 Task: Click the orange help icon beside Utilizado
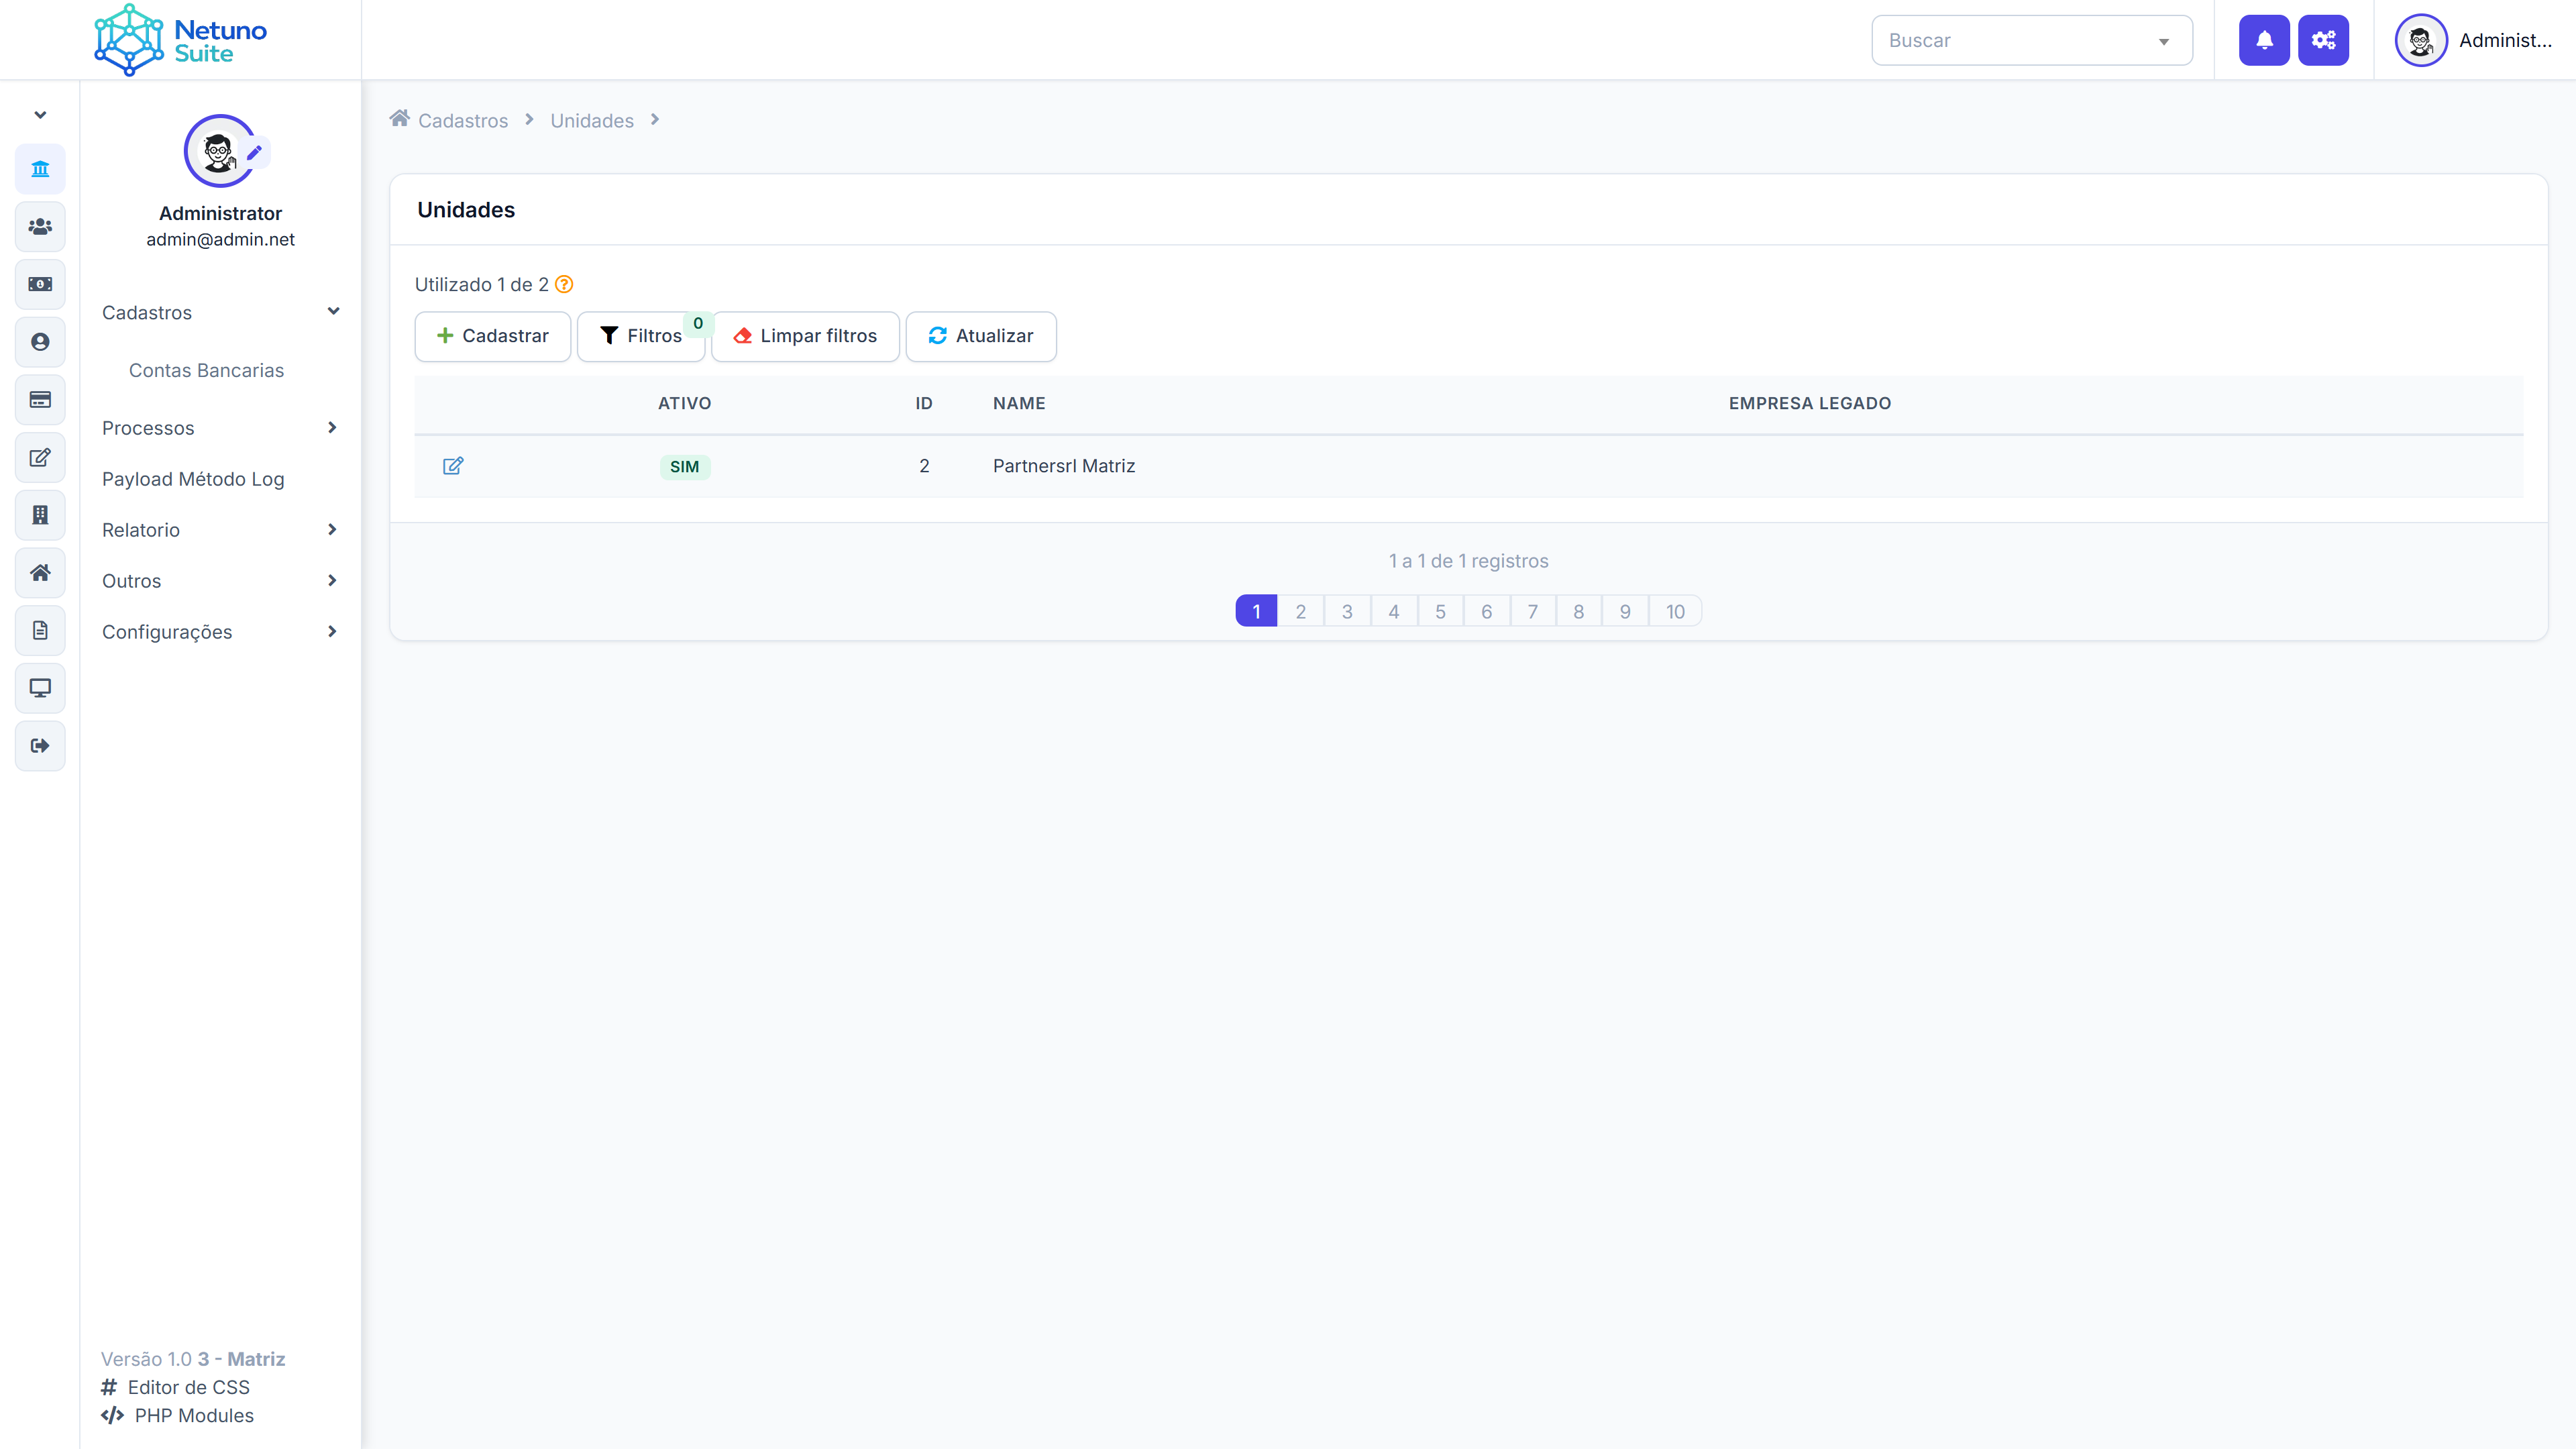(564, 284)
